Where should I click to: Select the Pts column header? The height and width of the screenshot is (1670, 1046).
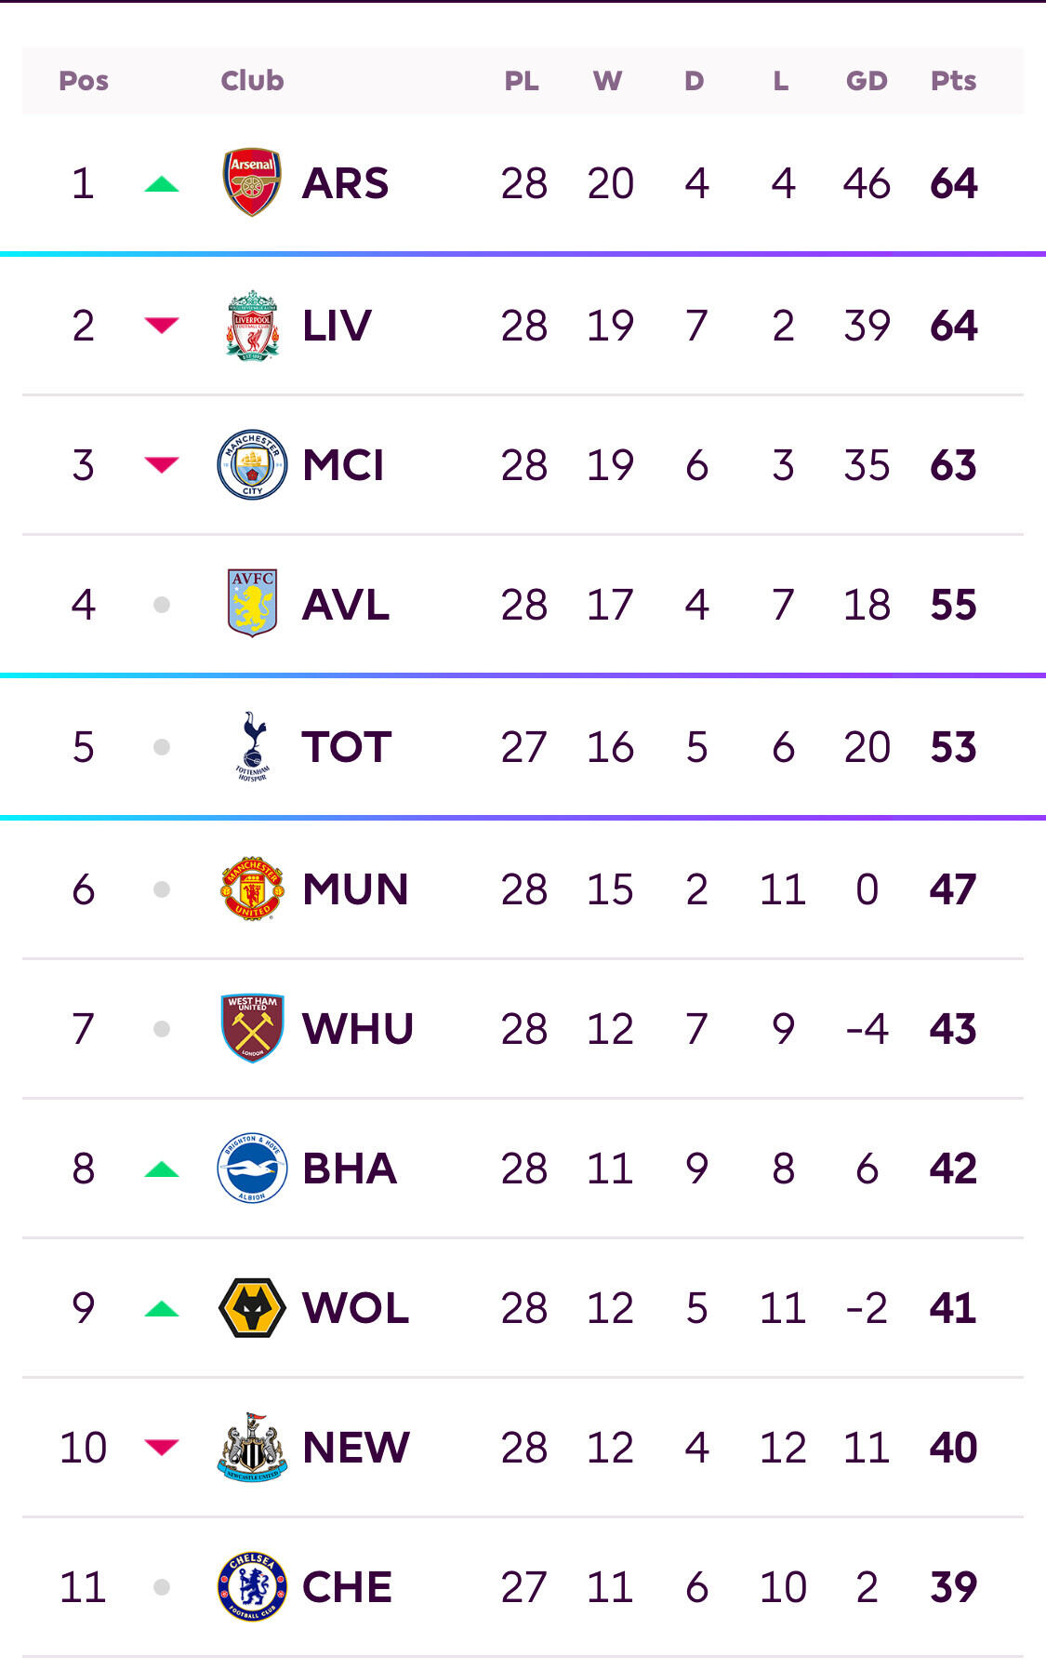953,81
